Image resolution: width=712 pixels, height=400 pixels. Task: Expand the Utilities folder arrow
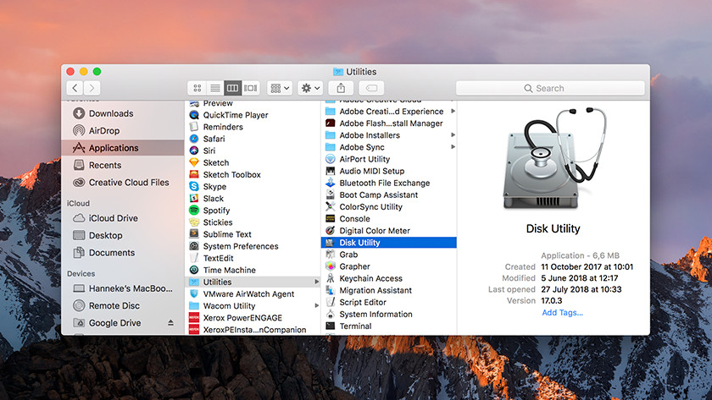pyautogui.click(x=316, y=282)
